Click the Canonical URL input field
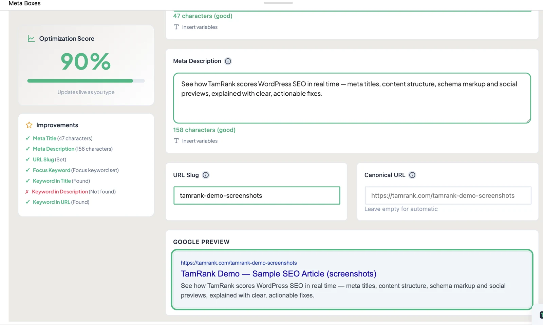The image size is (543, 325). click(x=448, y=195)
